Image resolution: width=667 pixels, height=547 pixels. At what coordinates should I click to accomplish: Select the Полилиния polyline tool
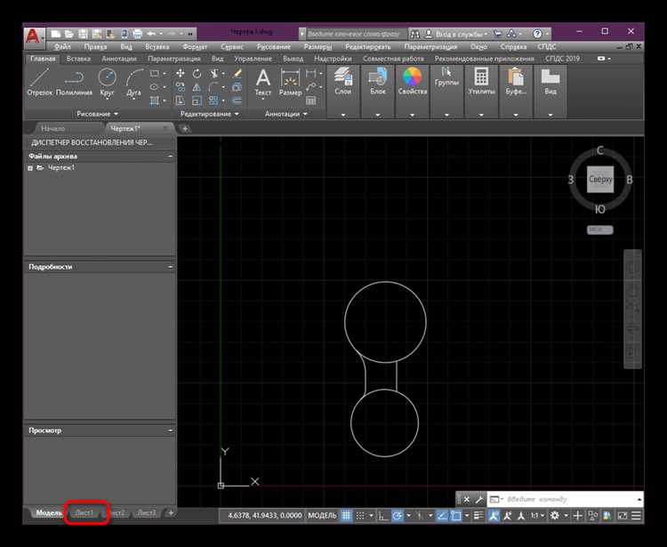tap(74, 82)
